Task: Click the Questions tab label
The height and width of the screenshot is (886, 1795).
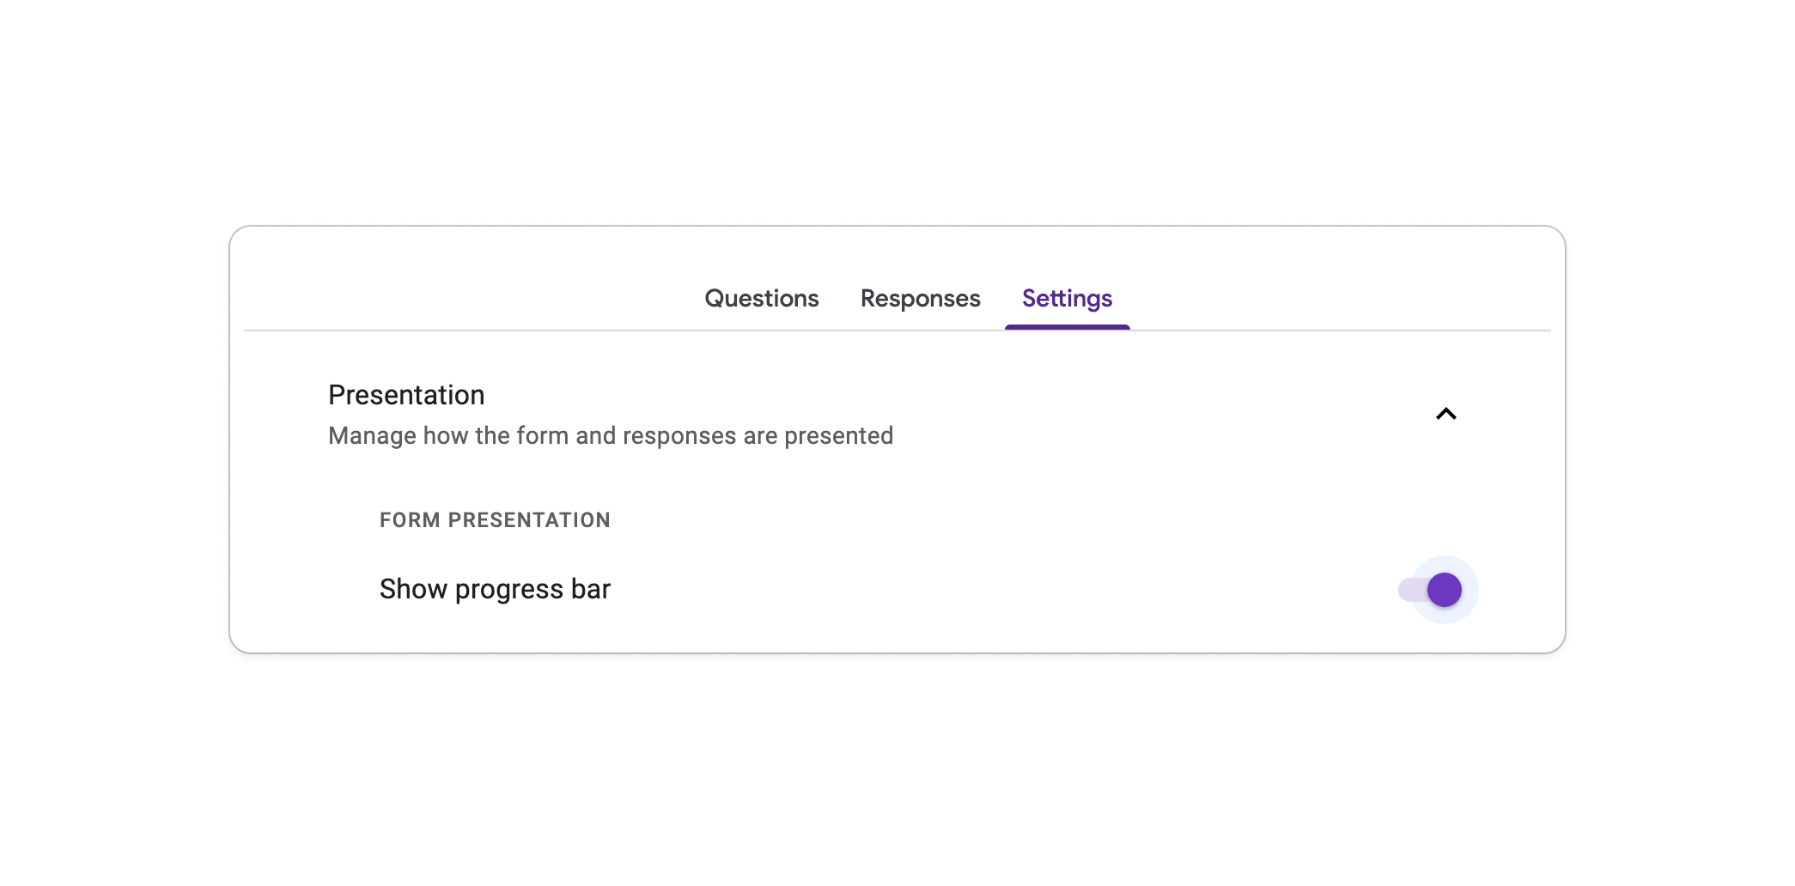Action: point(761,299)
